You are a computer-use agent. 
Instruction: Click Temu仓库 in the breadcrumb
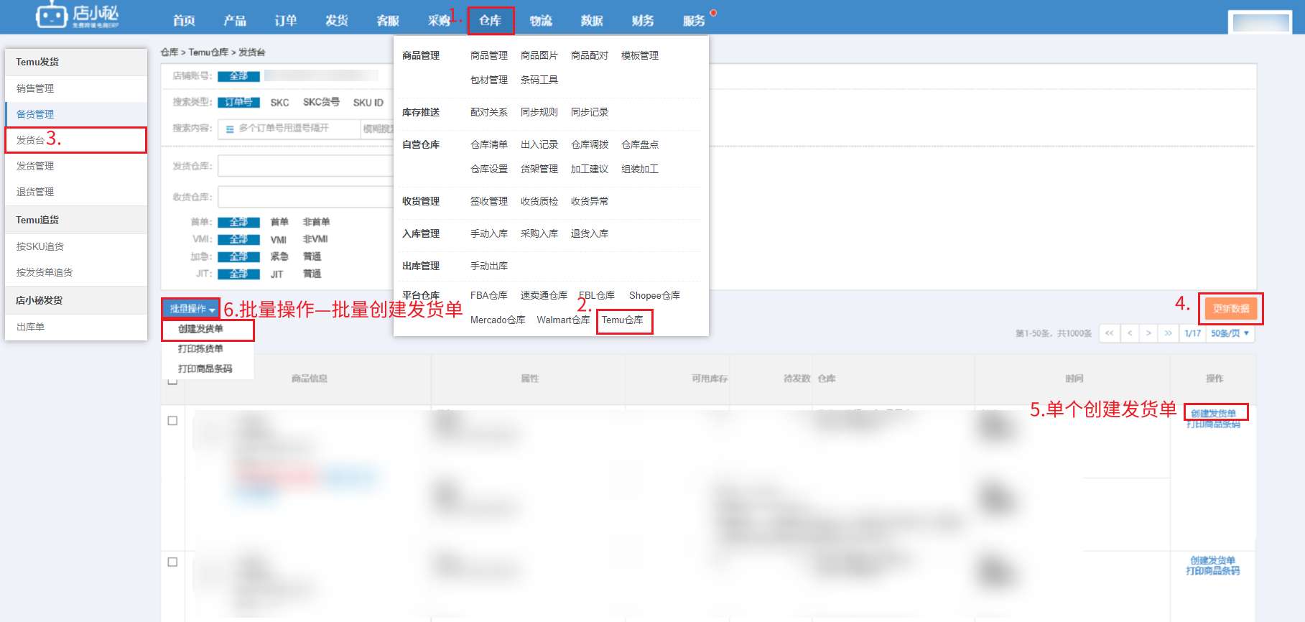coord(208,52)
